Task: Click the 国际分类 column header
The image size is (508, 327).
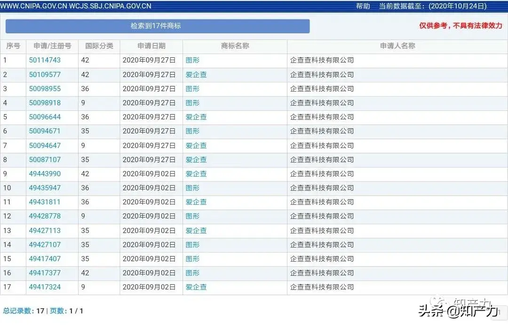Action: 99,46
